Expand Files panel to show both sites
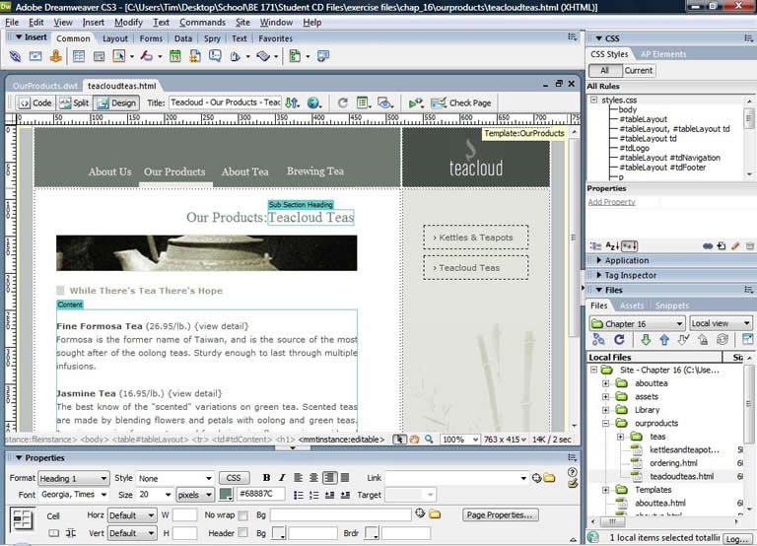The image size is (757, 546). (747, 339)
